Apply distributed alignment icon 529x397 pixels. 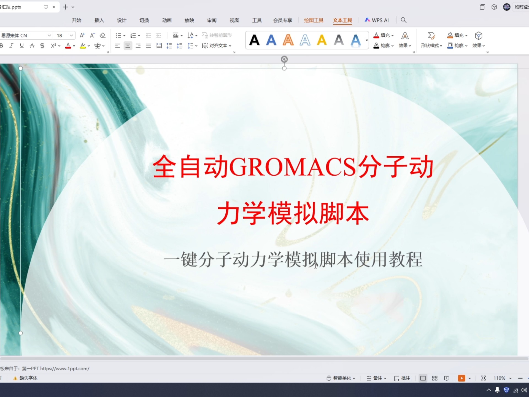click(159, 46)
